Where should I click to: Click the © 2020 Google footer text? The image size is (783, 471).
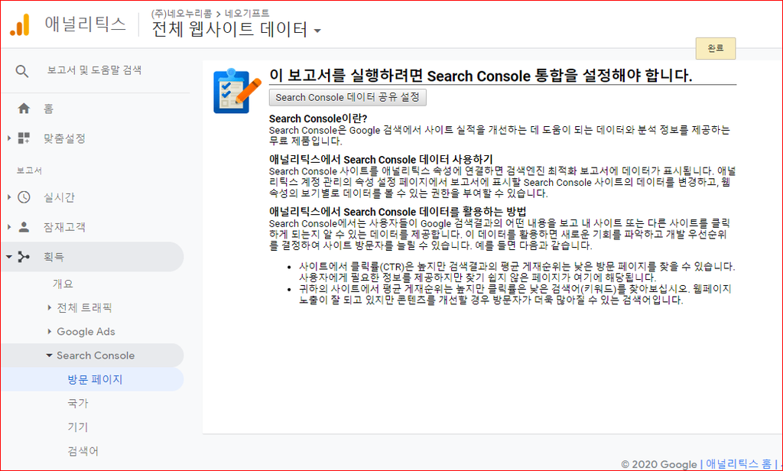click(x=658, y=464)
